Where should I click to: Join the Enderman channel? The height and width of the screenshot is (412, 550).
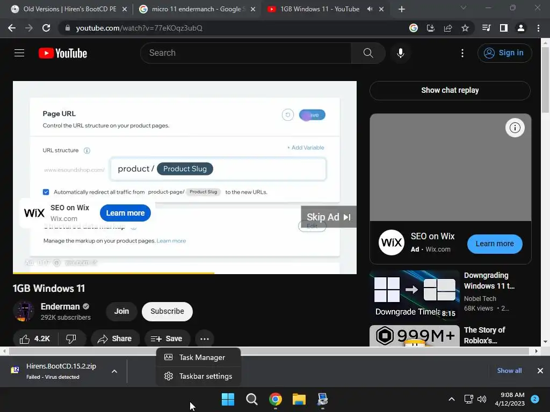click(121, 312)
